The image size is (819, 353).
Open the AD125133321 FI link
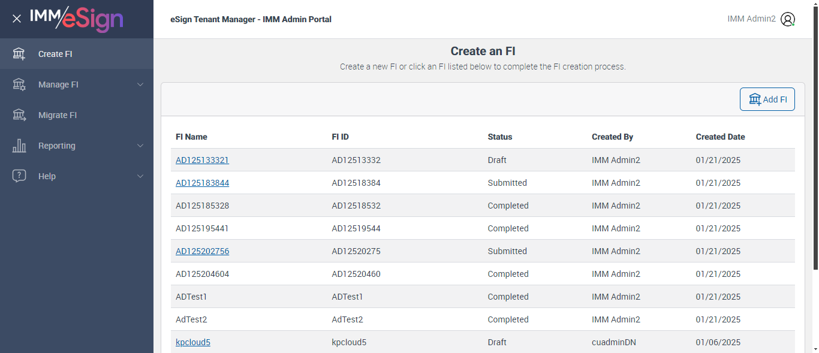point(202,160)
